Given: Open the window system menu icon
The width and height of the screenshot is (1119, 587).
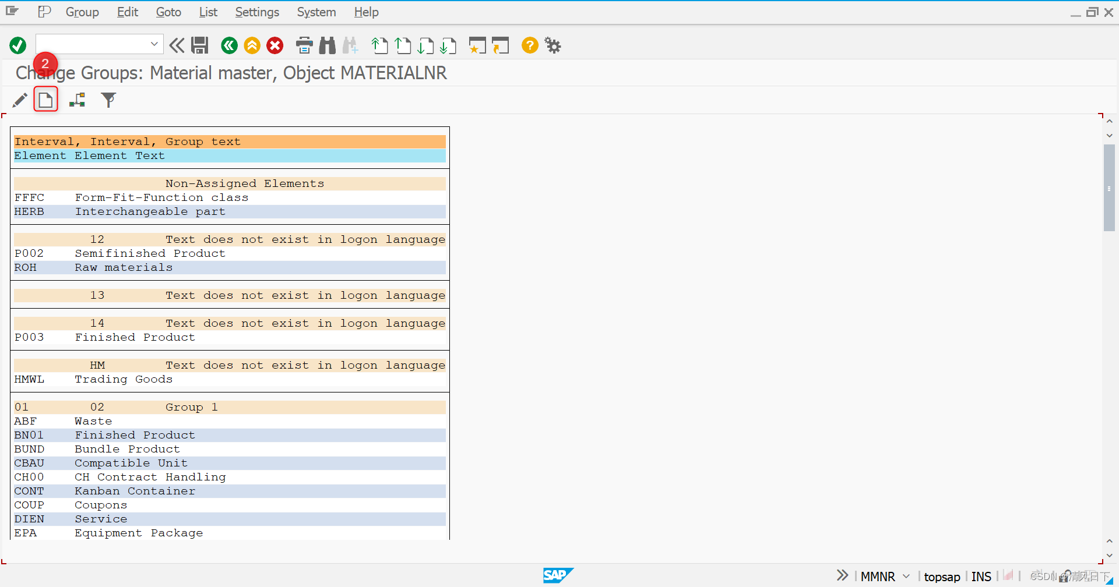Looking at the screenshot, I should (x=12, y=11).
